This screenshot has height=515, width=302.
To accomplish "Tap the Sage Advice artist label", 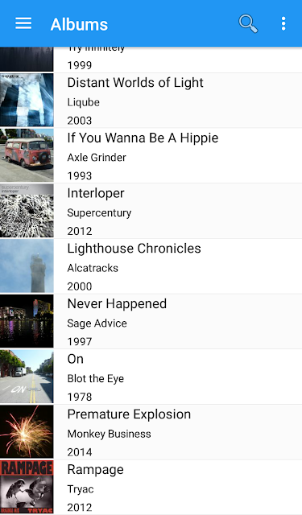I will pos(97,323).
